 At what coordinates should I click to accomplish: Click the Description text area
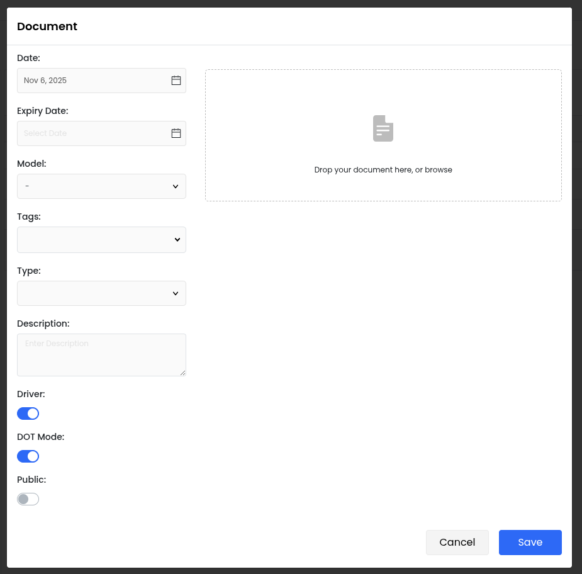pyautogui.click(x=101, y=355)
